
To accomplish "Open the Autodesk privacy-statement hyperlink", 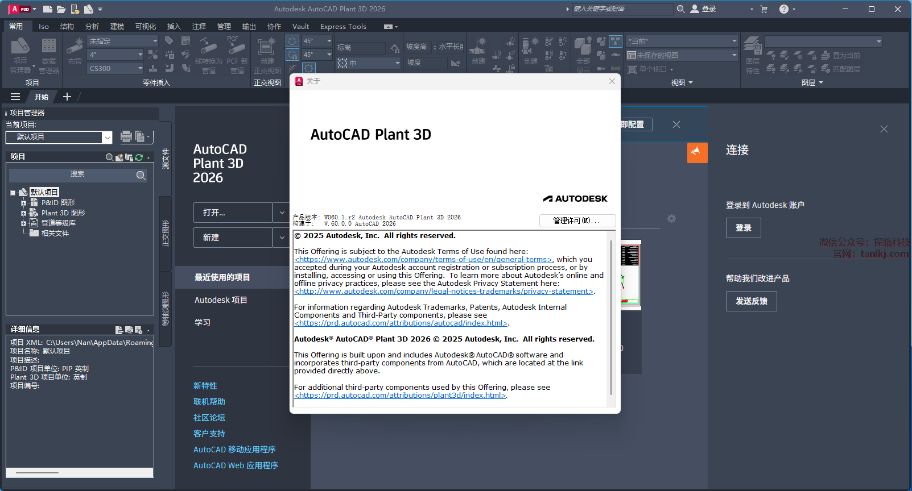I will [444, 292].
